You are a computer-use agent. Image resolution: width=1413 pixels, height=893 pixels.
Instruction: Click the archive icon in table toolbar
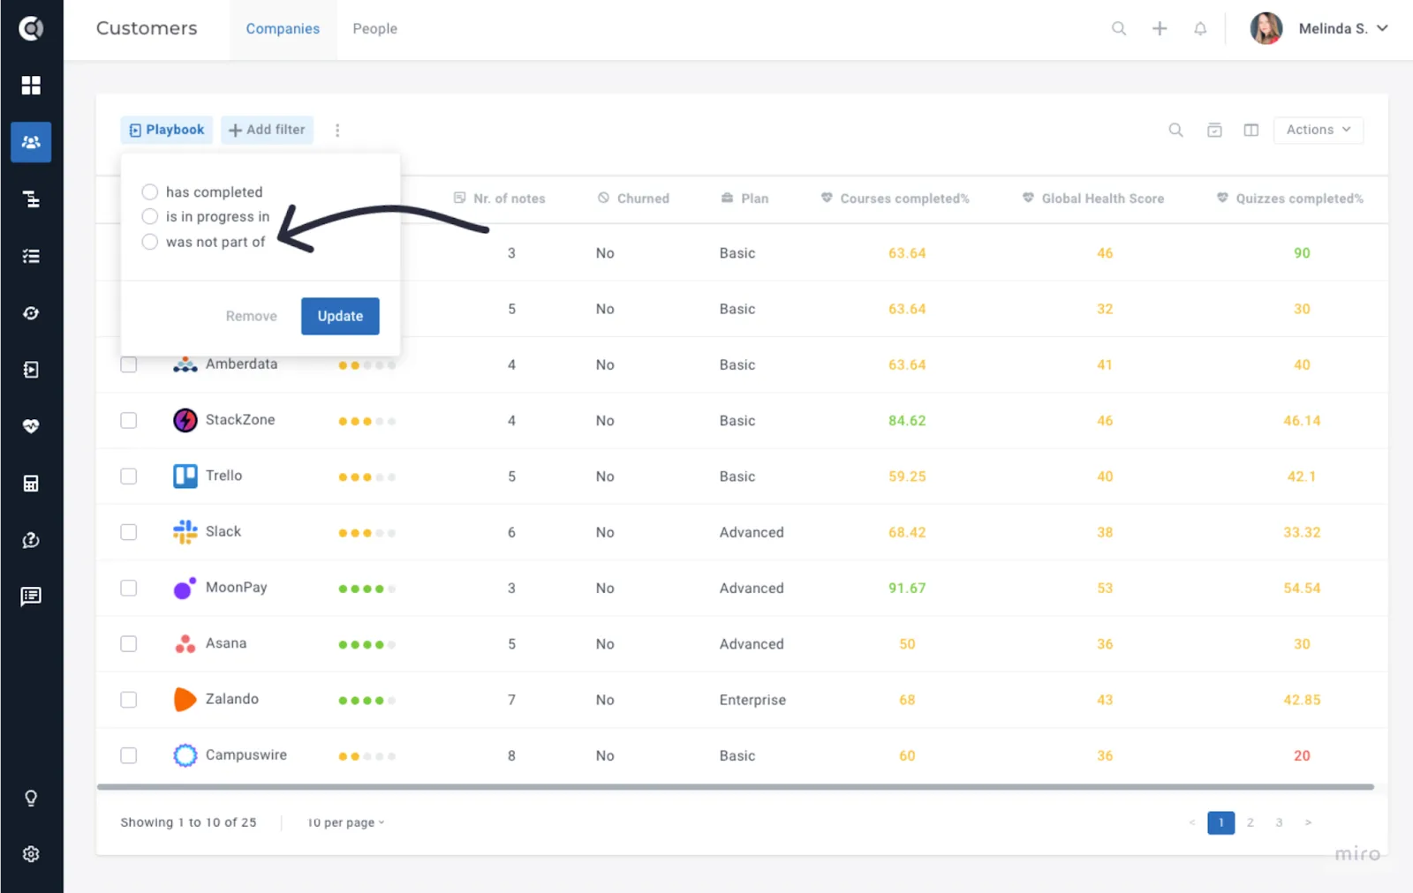pos(1214,130)
